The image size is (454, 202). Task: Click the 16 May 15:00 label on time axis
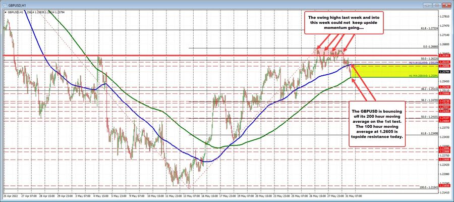[210, 195]
